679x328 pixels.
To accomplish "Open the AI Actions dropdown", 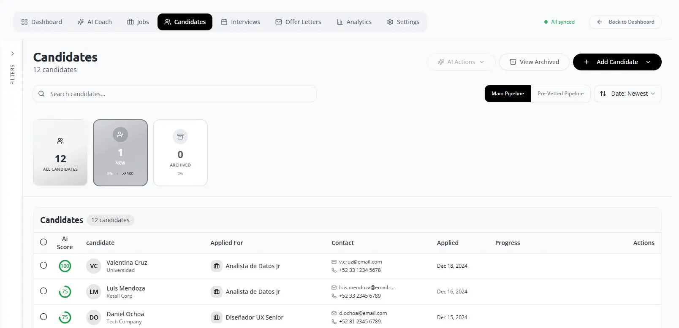I will pyautogui.click(x=461, y=62).
